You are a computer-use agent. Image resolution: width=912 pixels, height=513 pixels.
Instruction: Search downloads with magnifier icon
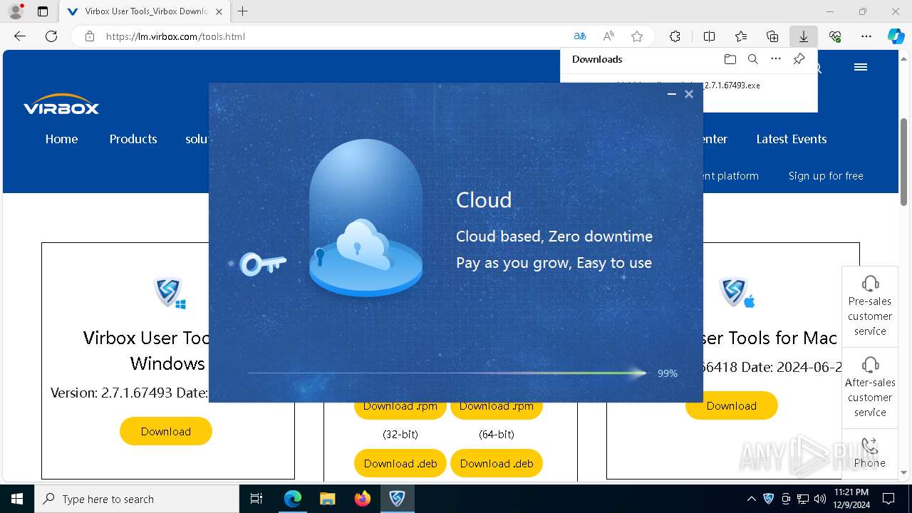tap(753, 59)
